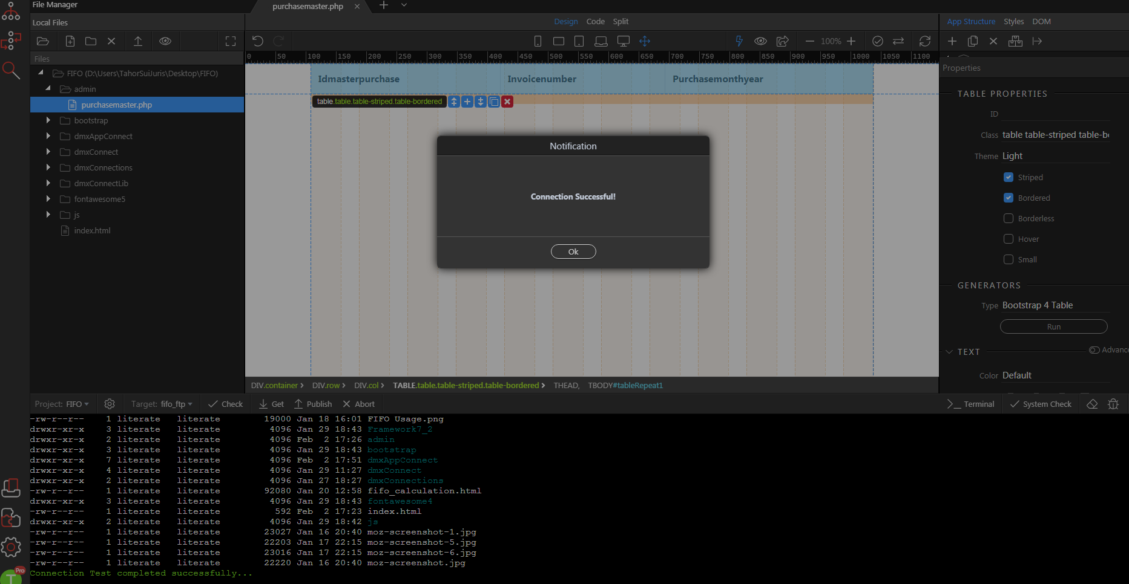Viewport: 1129px width, 584px height.
Task: Enable the Borderless checkbox
Action: tap(1009, 218)
